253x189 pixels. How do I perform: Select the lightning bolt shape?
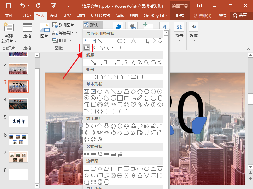pos(140,105)
